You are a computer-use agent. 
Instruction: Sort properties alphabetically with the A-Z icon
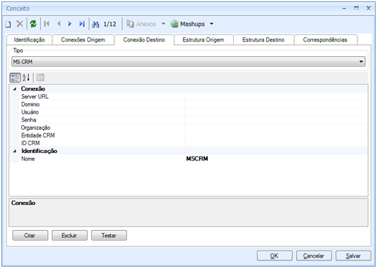point(26,78)
